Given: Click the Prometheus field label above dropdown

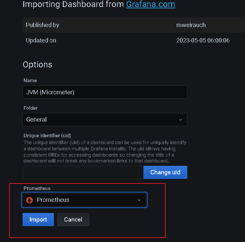Looking at the screenshot, I should [37, 188].
